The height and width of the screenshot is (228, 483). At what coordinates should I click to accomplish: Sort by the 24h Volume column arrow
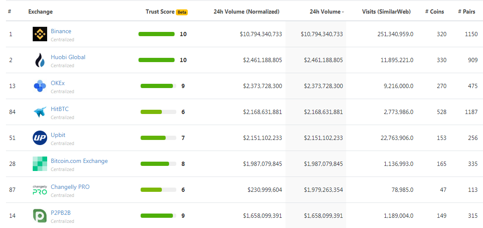pyautogui.click(x=343, y=12)
